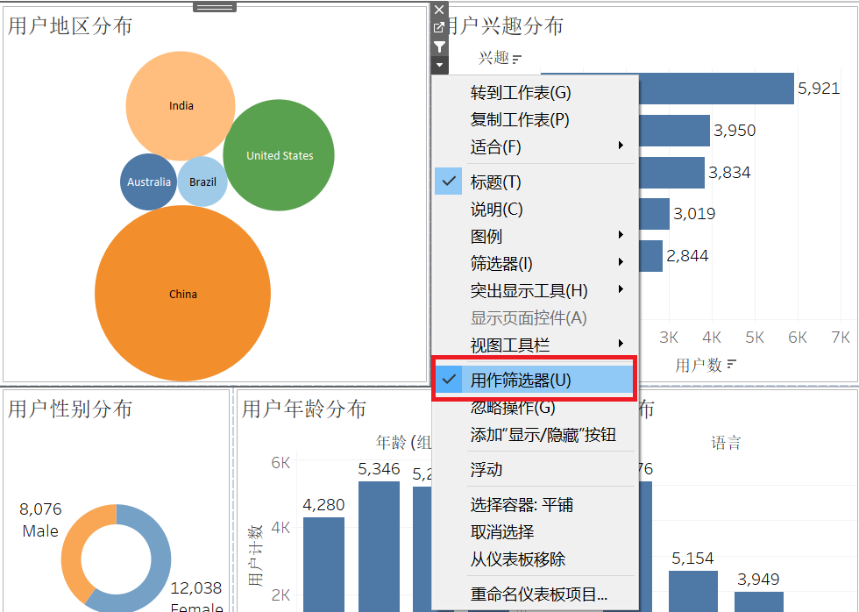Select the interest bar labeled 2,844
Viewport: 859px width, 612px height.
(650, 256)
